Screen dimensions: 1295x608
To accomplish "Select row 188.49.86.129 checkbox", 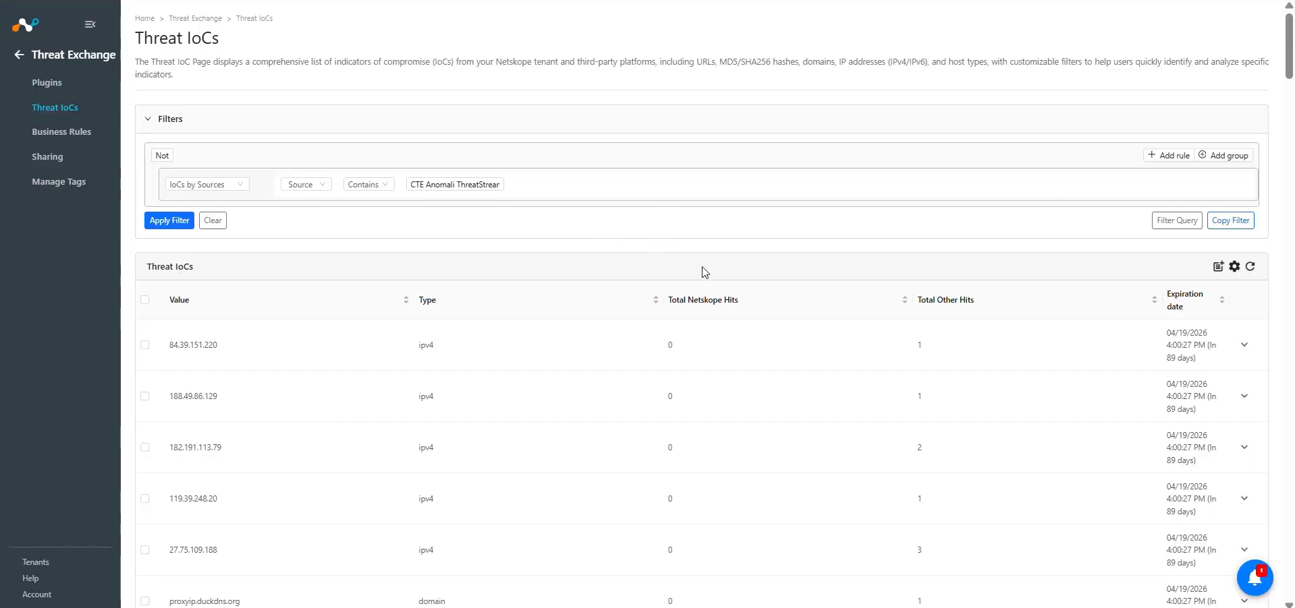I will click(x=145, y=396).
